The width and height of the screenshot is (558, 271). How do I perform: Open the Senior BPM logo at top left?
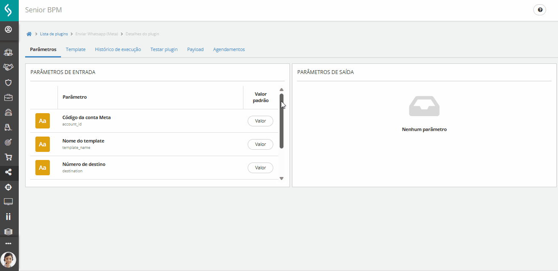tap(9, 10)
